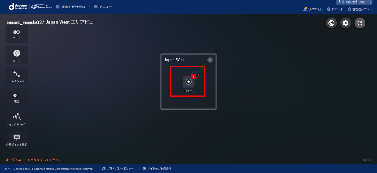Open the モニタリング (Monitoring) sidebar menu
This screenshot has height=173, width=377.
click(16, 119)
